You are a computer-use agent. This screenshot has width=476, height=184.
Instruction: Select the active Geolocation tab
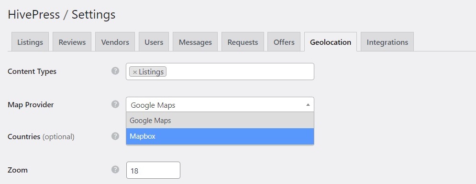click(331, 42)
